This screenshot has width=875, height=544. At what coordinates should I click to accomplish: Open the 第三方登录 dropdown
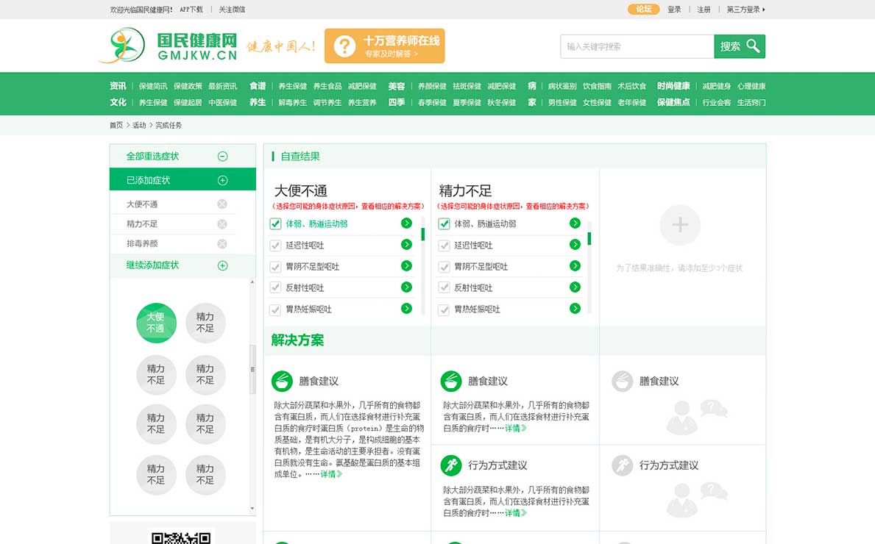tap(745, 10)
